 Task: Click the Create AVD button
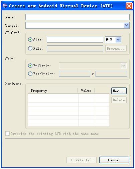point(82,160)
